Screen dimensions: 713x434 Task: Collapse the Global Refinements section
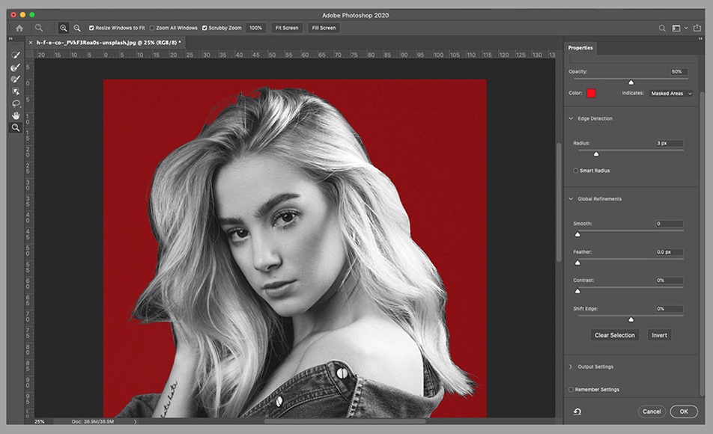571,199
